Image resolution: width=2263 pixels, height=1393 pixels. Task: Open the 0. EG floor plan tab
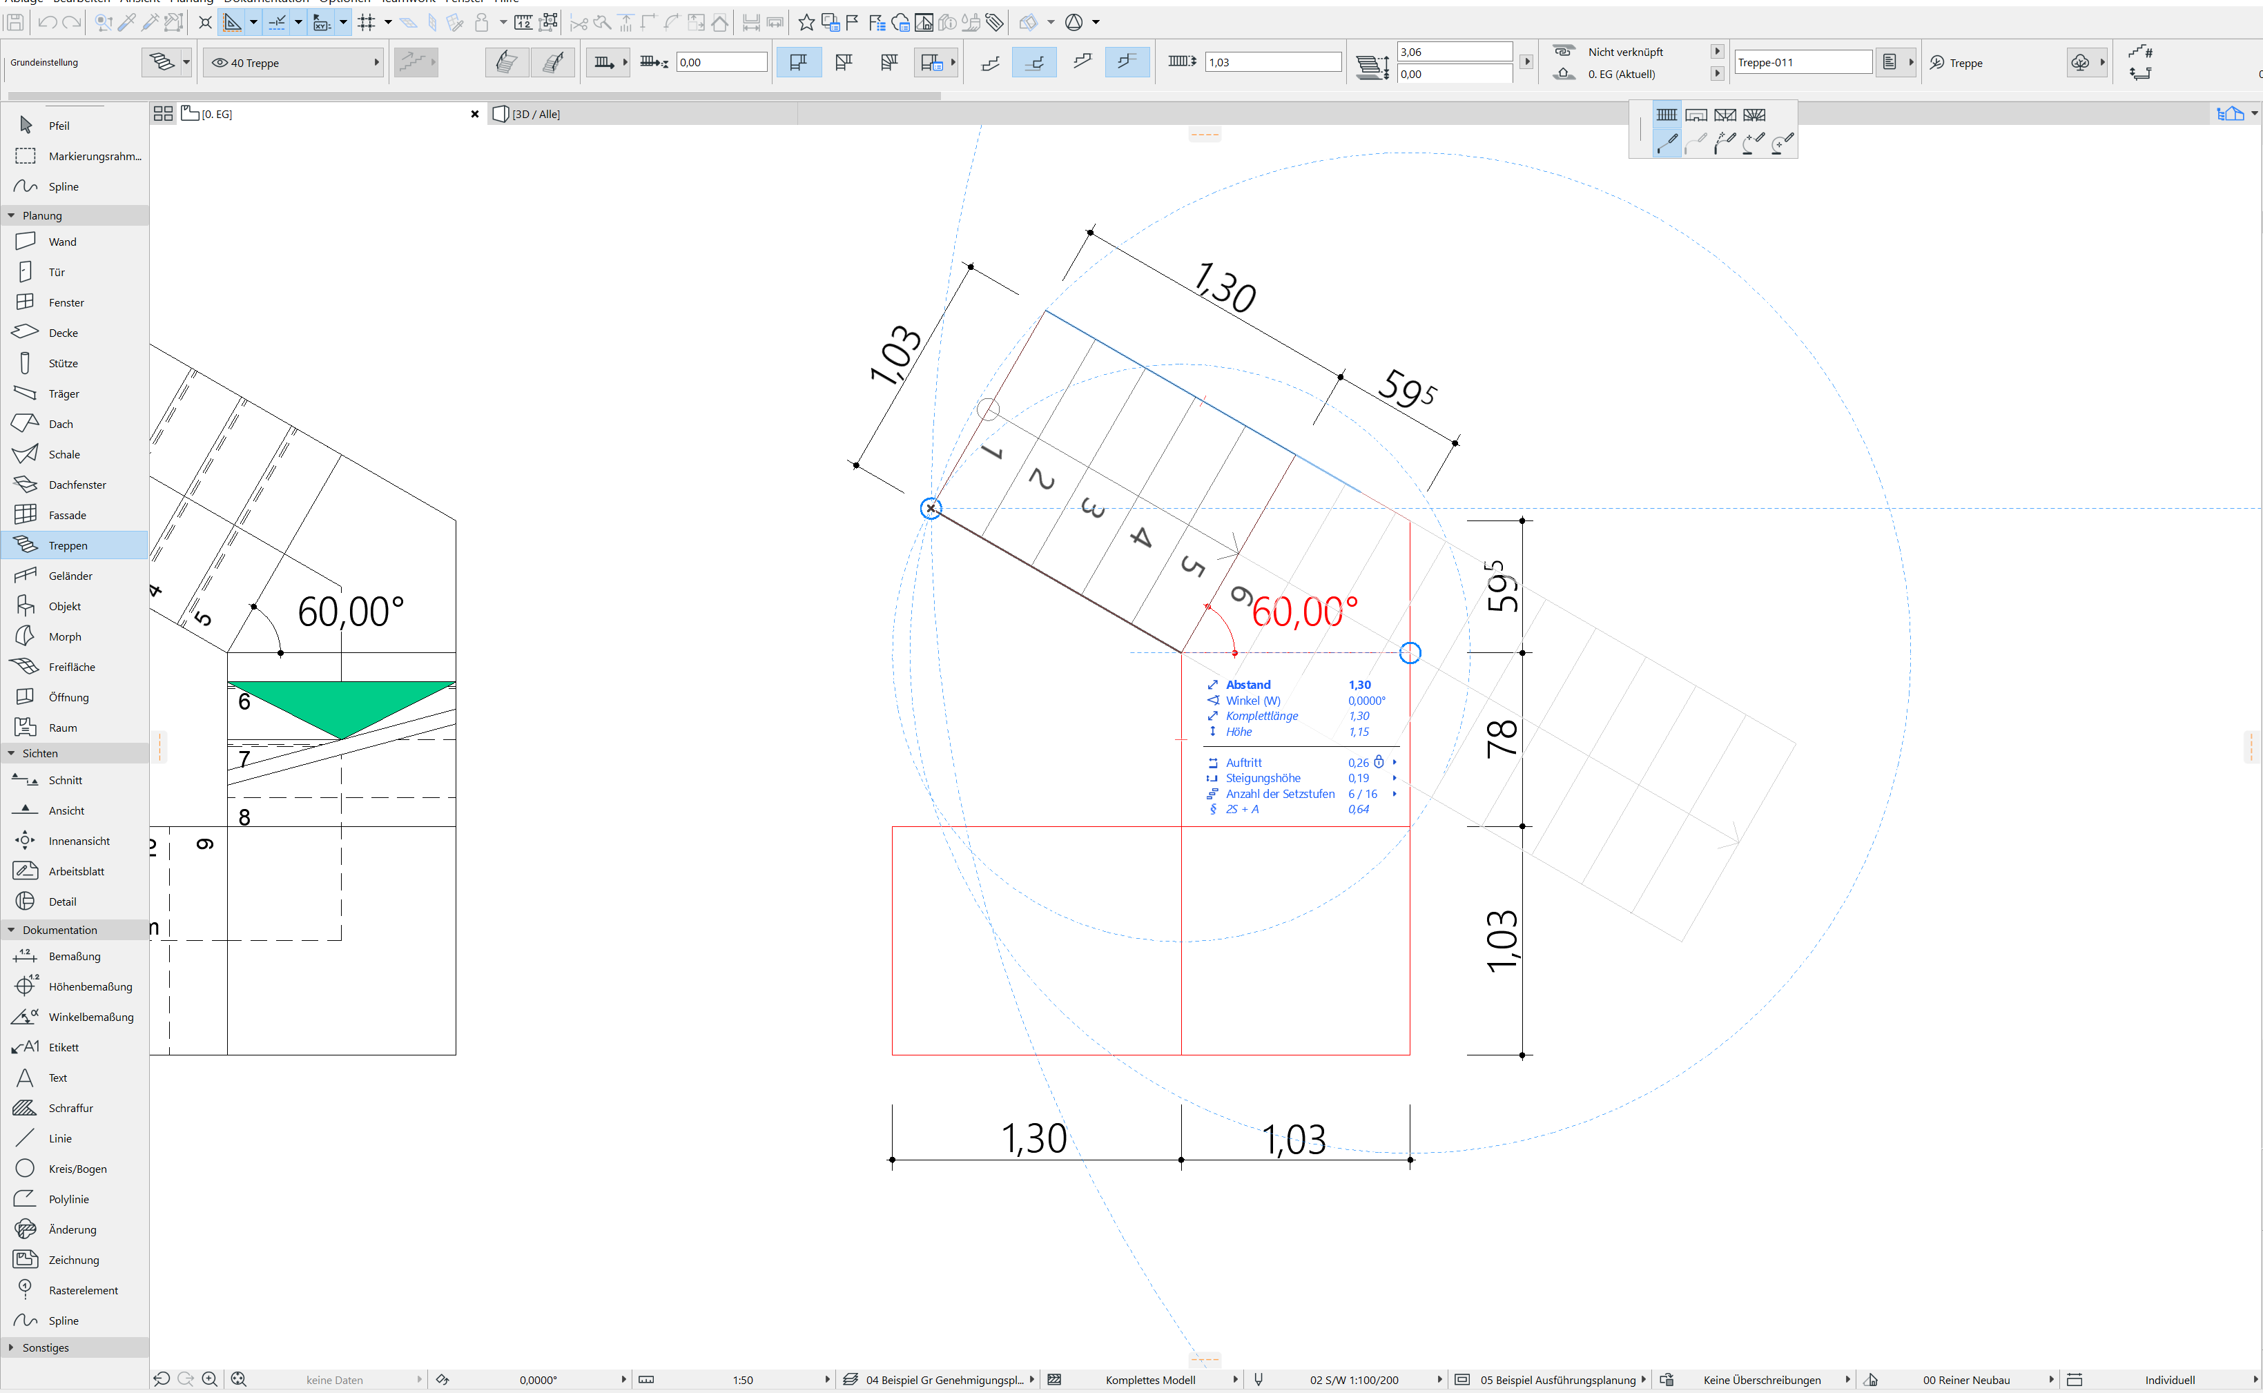coord(217,114)
